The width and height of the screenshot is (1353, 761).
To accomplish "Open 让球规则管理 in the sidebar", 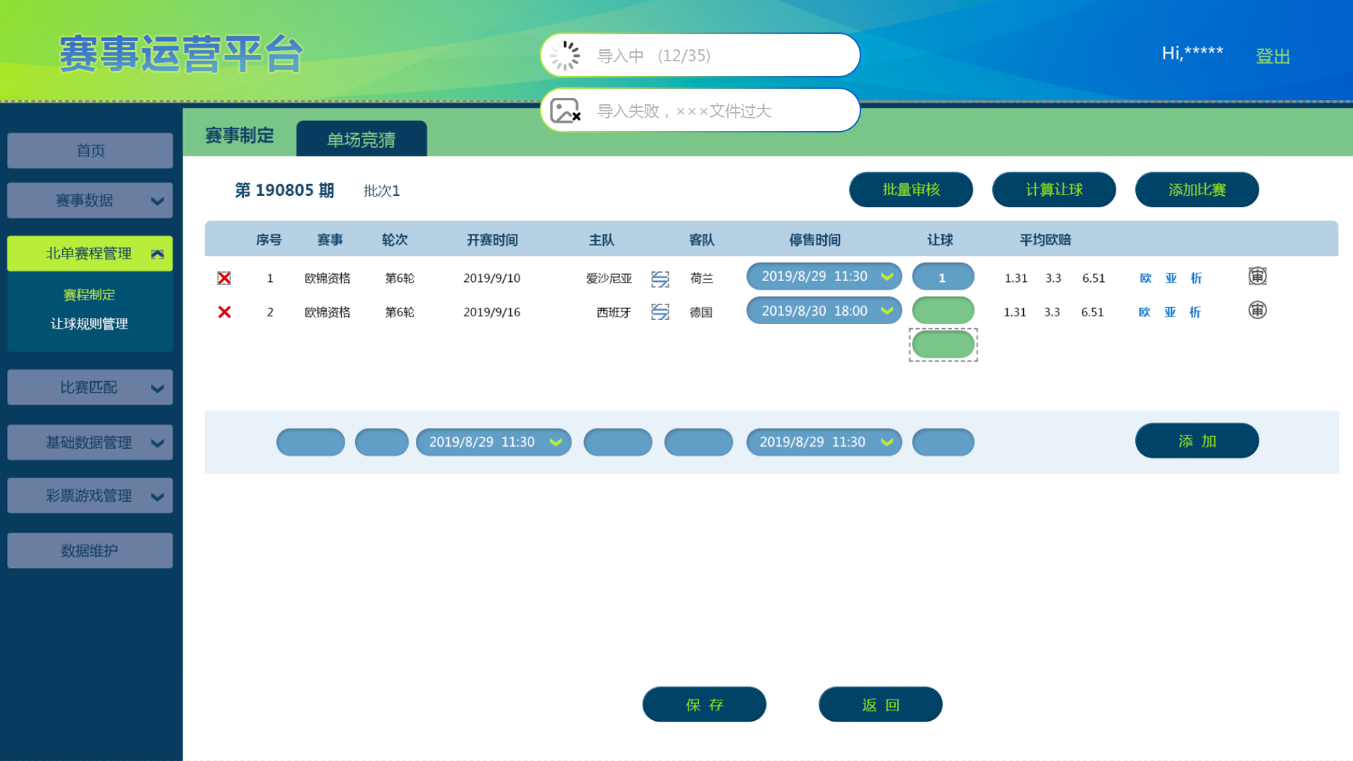I will (89, 324).
